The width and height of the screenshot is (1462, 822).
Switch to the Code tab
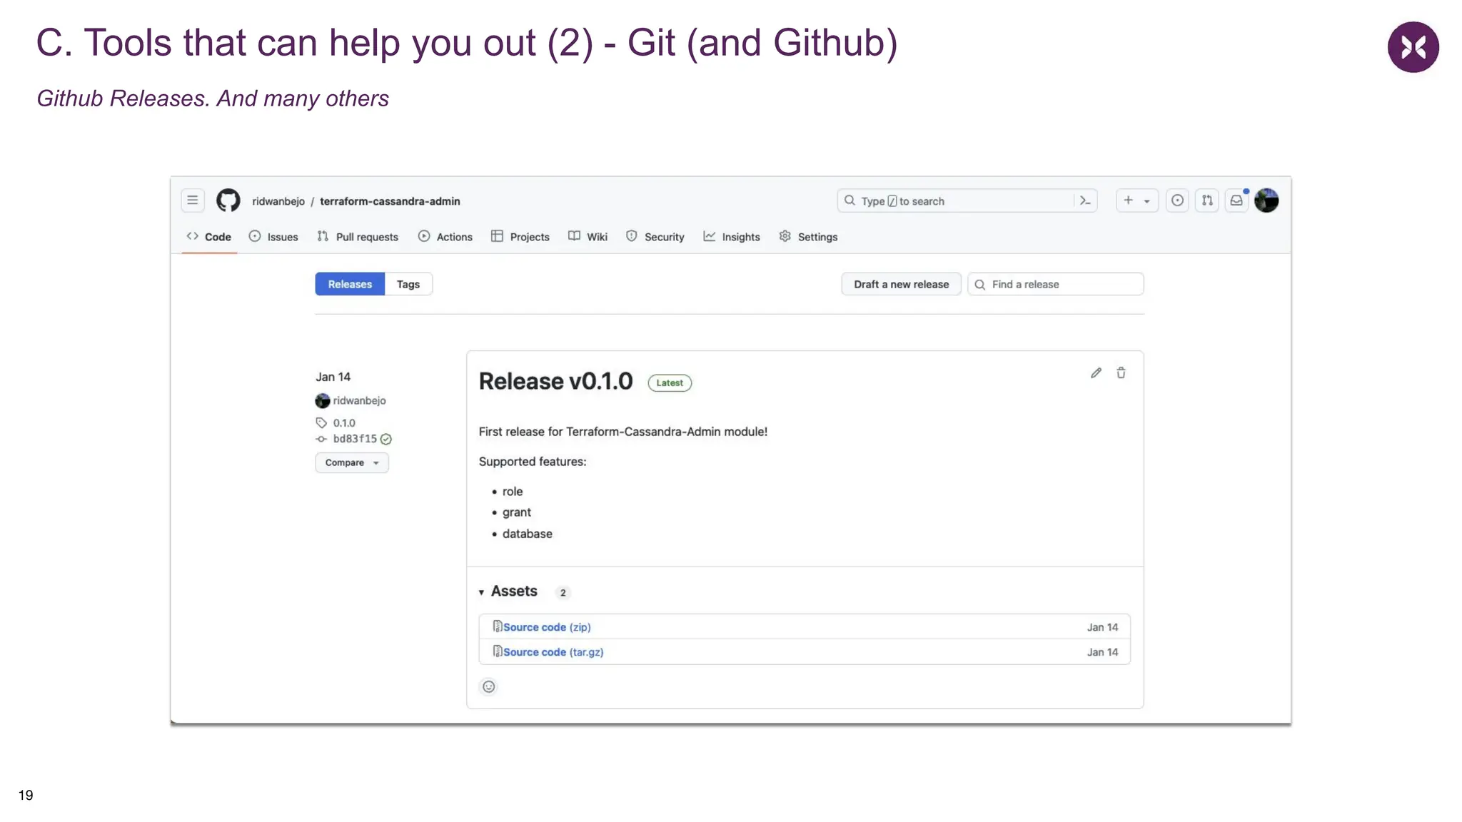209,237
